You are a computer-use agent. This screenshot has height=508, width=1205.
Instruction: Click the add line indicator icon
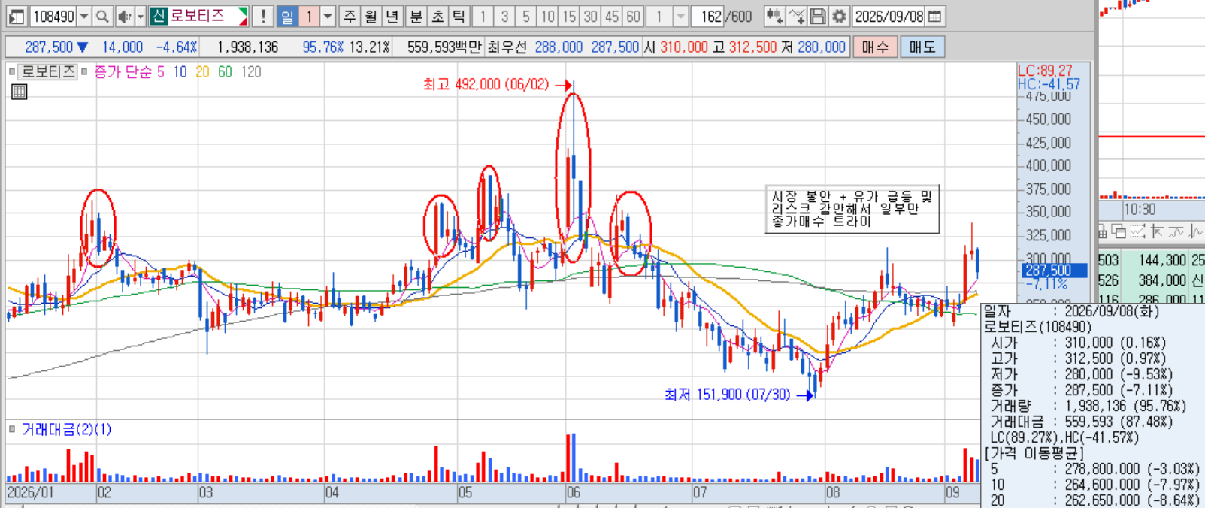[x=796, y=16]
